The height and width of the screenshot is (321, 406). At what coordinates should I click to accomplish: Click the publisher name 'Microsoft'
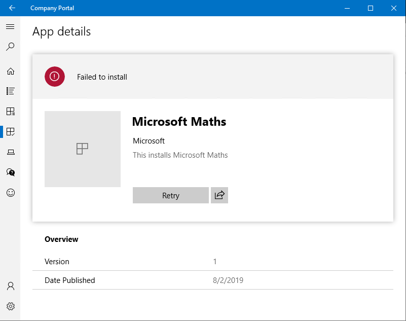click(149, 141)
